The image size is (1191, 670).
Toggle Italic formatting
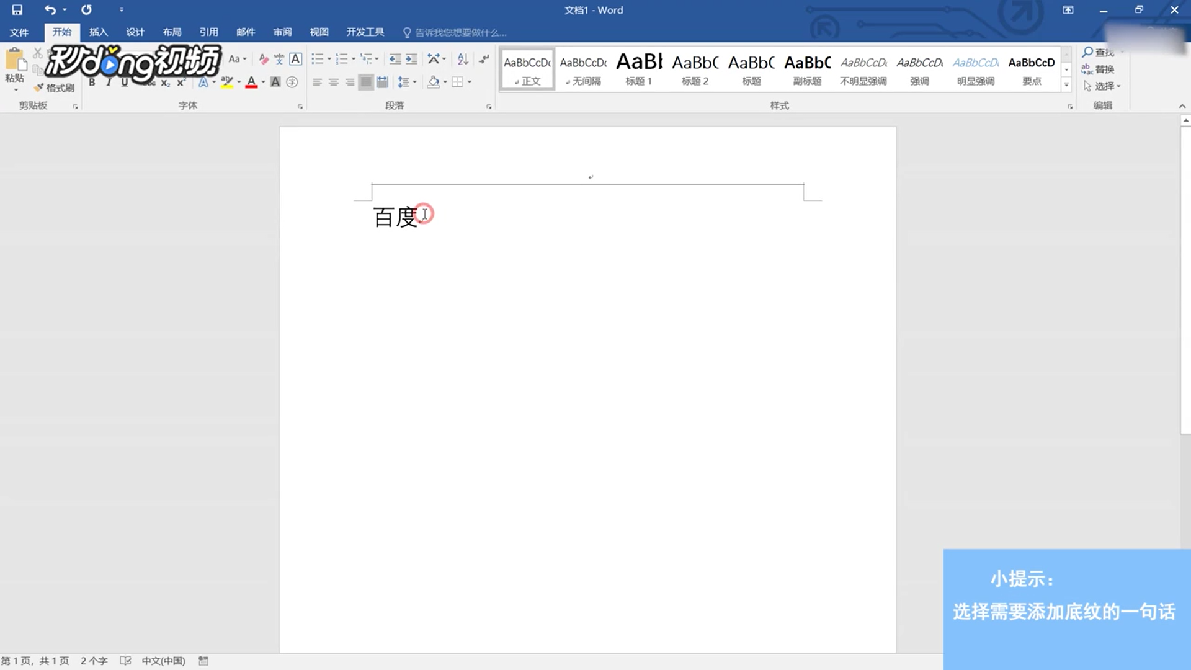[x=108, y=82]
